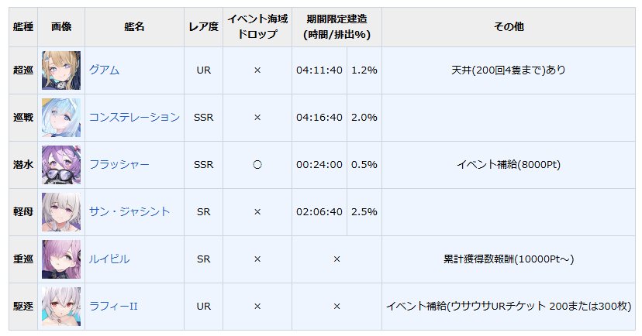Click the グアム character portrait
Image resolution: width=642 pixels, height=336 pixels.
[61, 70]
